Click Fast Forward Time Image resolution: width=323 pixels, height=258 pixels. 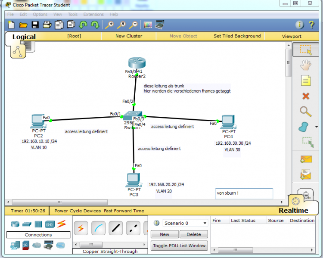[x=124, y=211]
